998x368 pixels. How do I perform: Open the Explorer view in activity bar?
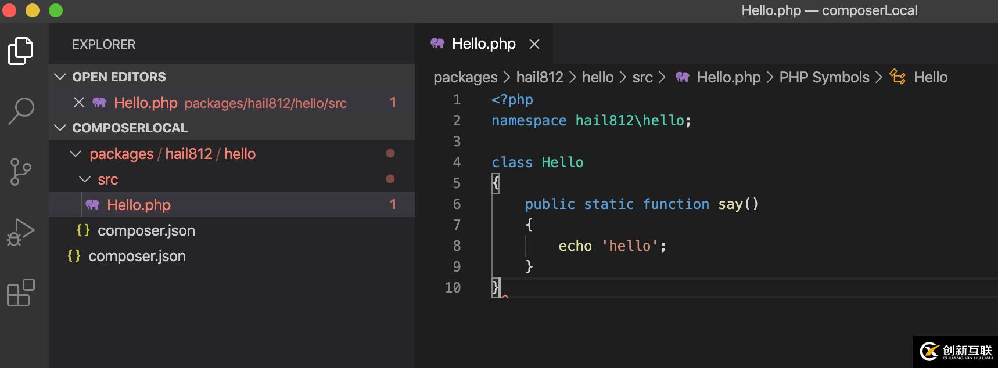[x=20, y=50]
